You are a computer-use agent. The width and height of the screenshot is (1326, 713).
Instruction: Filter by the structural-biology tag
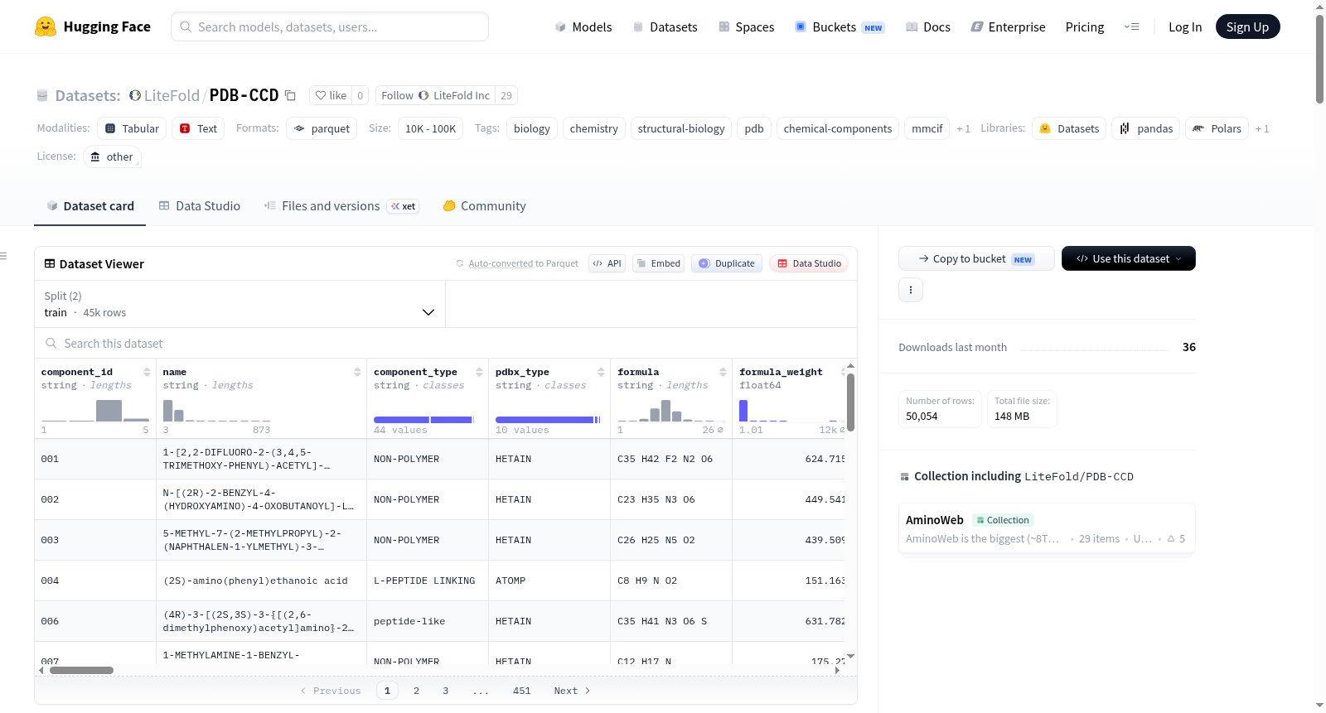point(681,128)
